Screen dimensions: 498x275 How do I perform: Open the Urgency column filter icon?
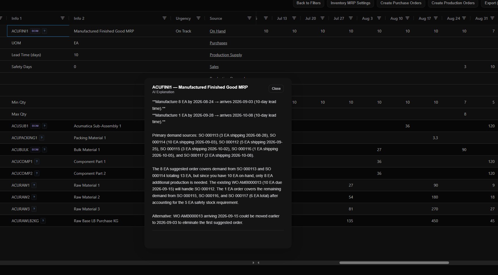[x=198, y=18]
